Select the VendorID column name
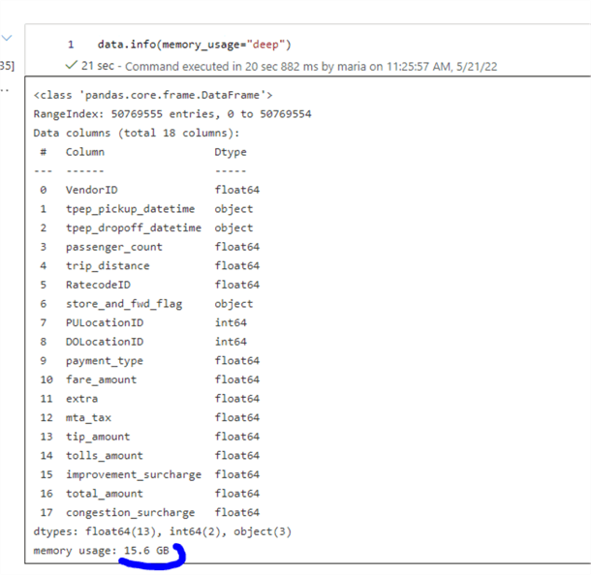Image resolution: width=591 pixels, height=575 pixels. pos(92,190)
